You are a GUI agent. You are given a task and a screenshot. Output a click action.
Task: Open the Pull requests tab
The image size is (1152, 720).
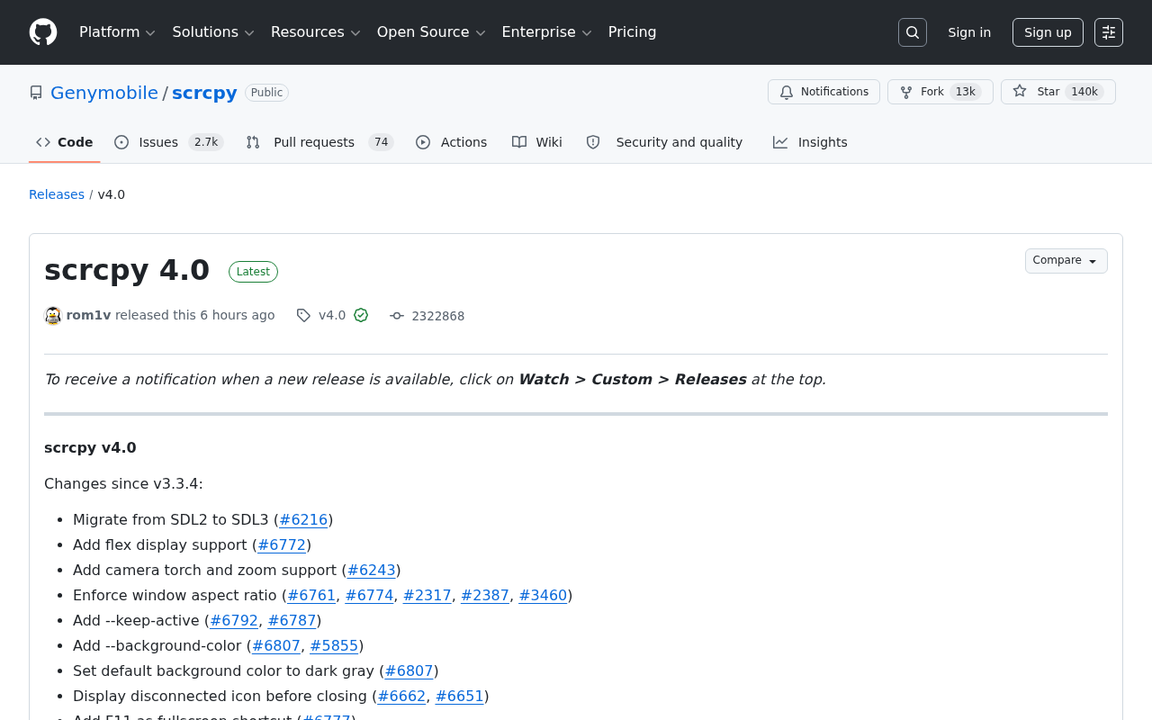tap(319, 142)
